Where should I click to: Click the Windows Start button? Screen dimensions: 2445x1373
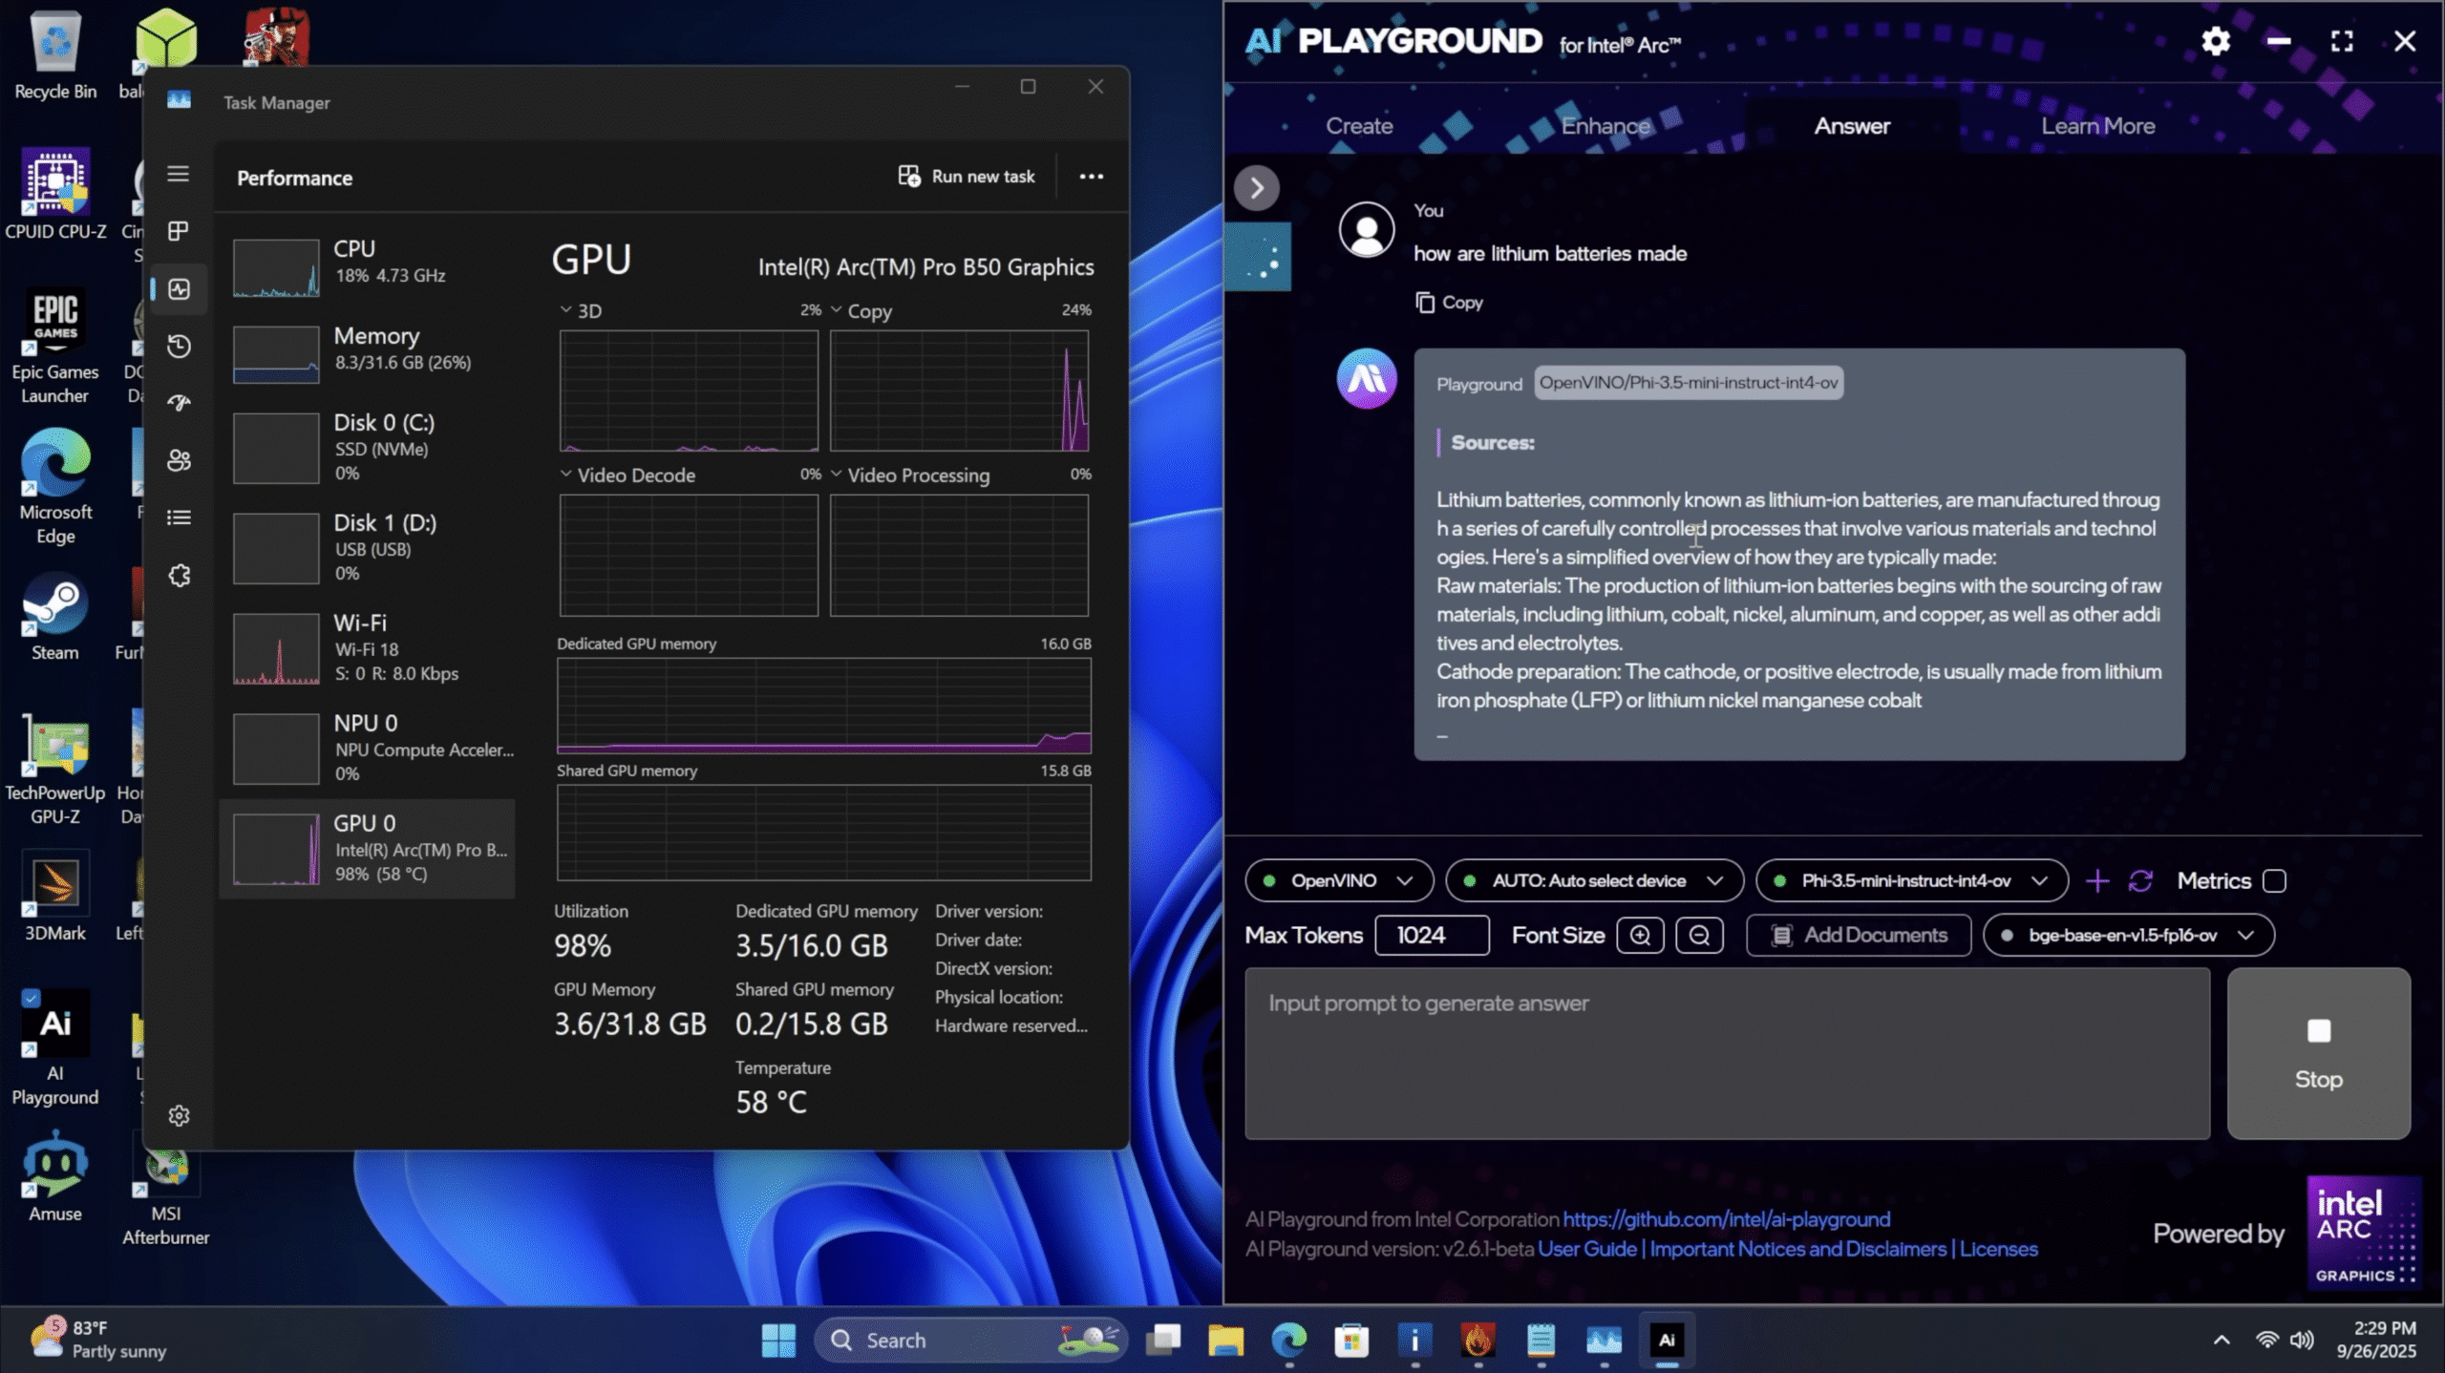coord(778,1341)
